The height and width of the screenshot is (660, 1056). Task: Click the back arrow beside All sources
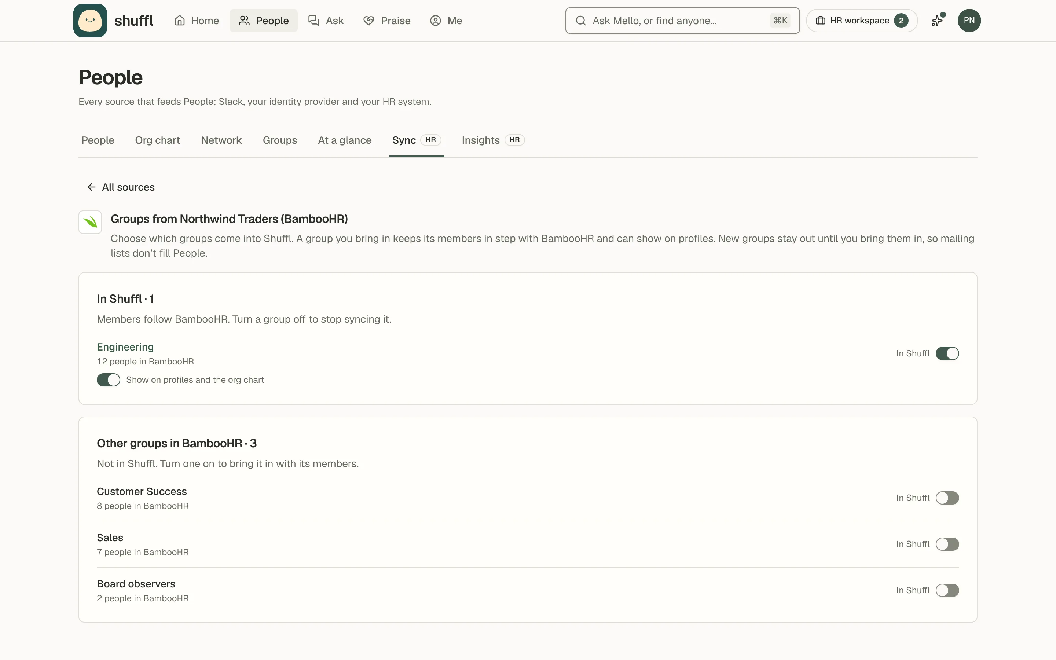pos(91,187)
